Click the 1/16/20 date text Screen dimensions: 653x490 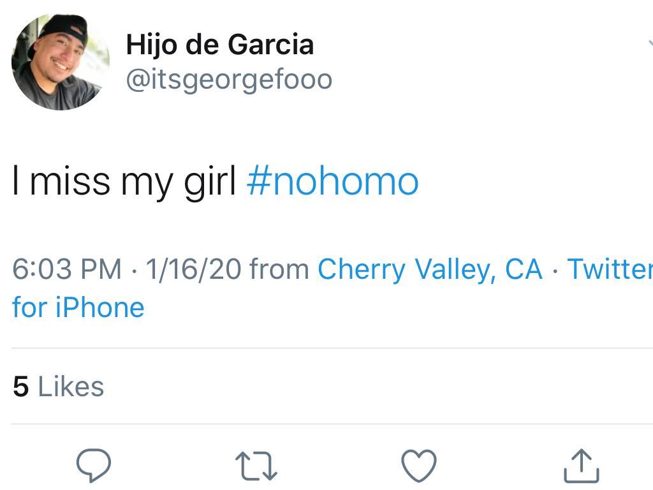193,269
